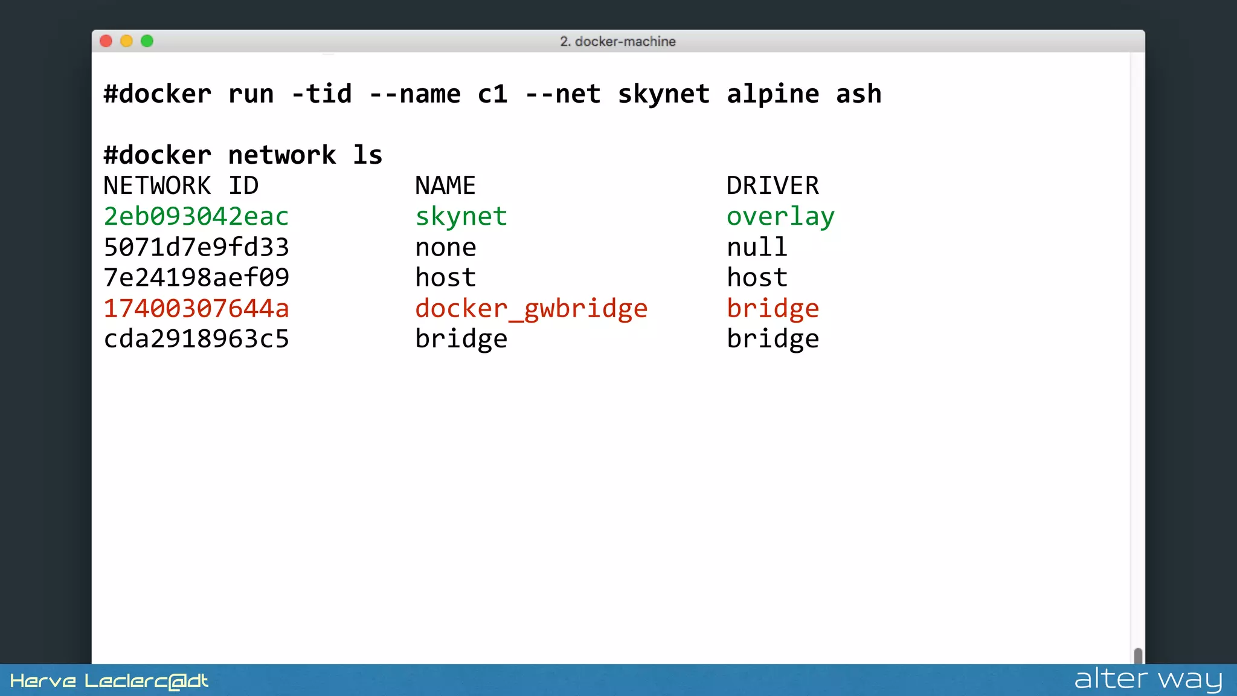Screen dimensions: 1237x696
Task: Click the 'skynet' network name in table
Action: pyautogui.click(x=461, y=217)
